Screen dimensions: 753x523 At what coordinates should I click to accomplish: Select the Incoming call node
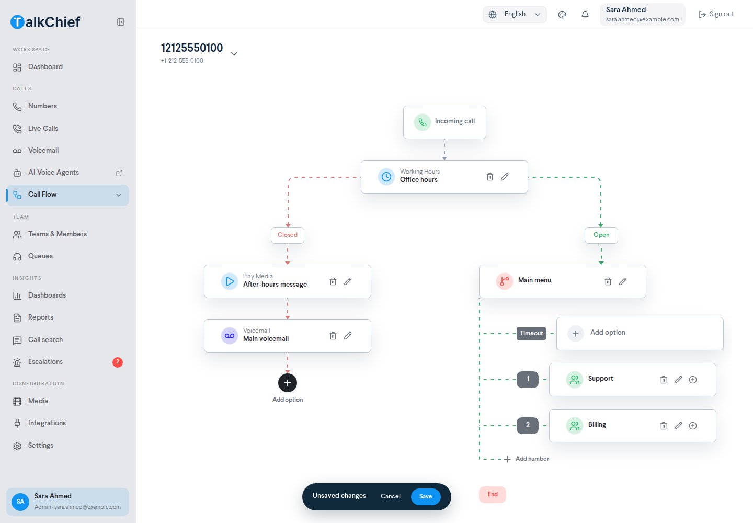point(444,122)
